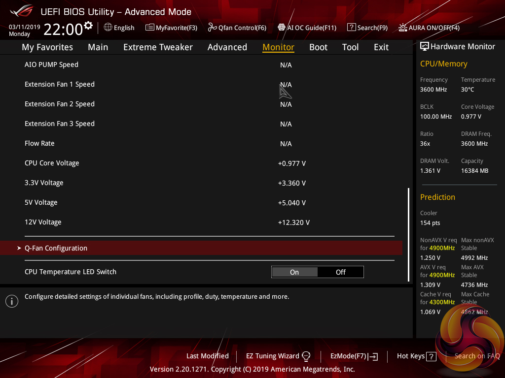This screenshot has height=378, width=505.
Task: Switch to the My Favorites tab
Action: [47, 47]
